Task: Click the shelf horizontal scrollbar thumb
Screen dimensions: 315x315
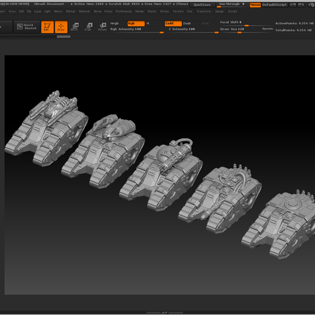Action: (x=63, y=37)
